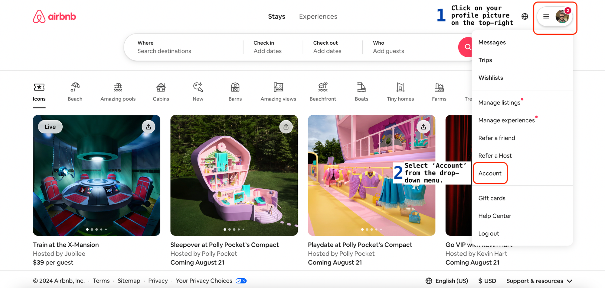
Task: Click the Sitemap footer link
Action: coord(129,281)
